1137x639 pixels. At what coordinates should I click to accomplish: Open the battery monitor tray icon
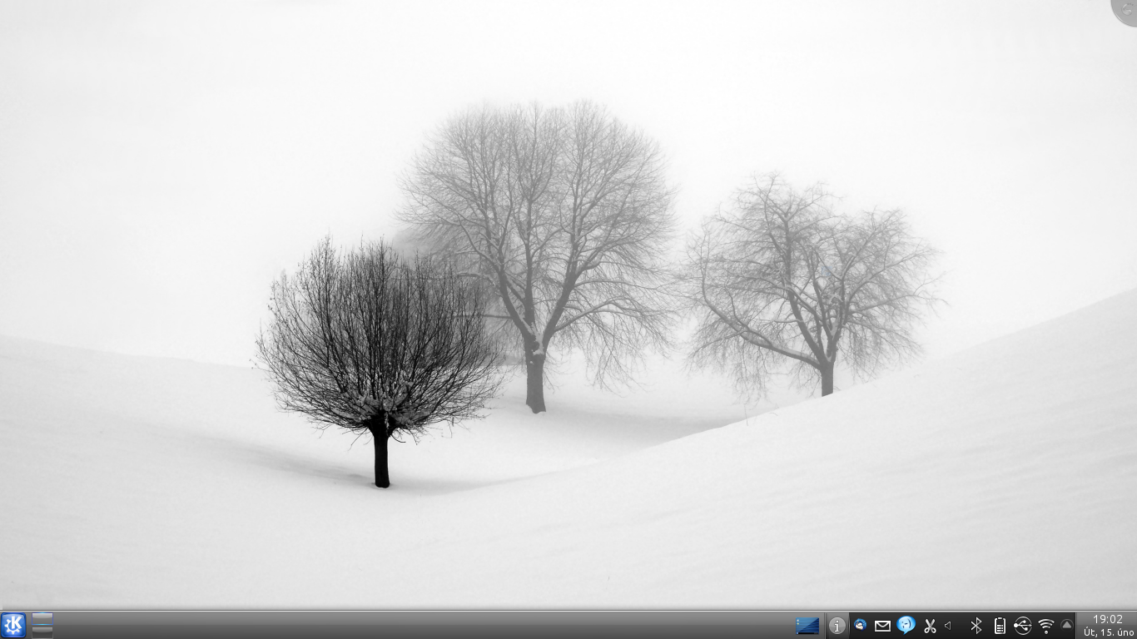(x=1000, y=626)
